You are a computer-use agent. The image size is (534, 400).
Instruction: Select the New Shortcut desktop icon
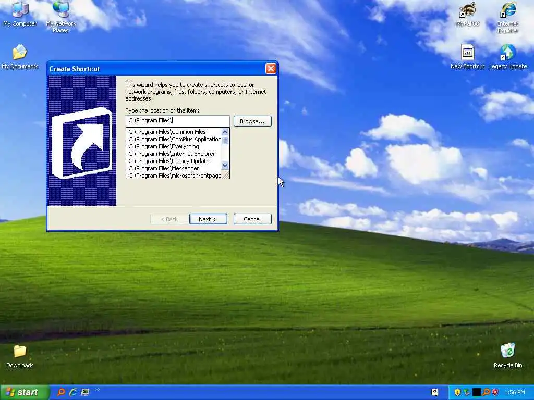[468, 56]
